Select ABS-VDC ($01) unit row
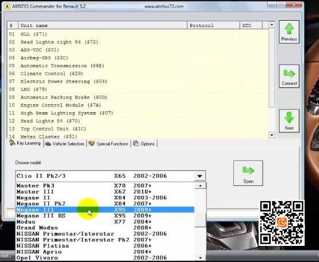 coord(138,50)
